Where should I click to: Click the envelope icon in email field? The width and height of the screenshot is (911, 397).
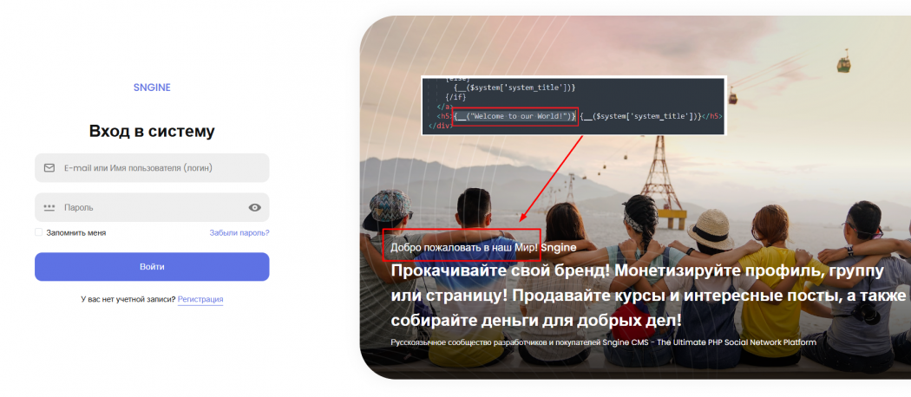49,168
